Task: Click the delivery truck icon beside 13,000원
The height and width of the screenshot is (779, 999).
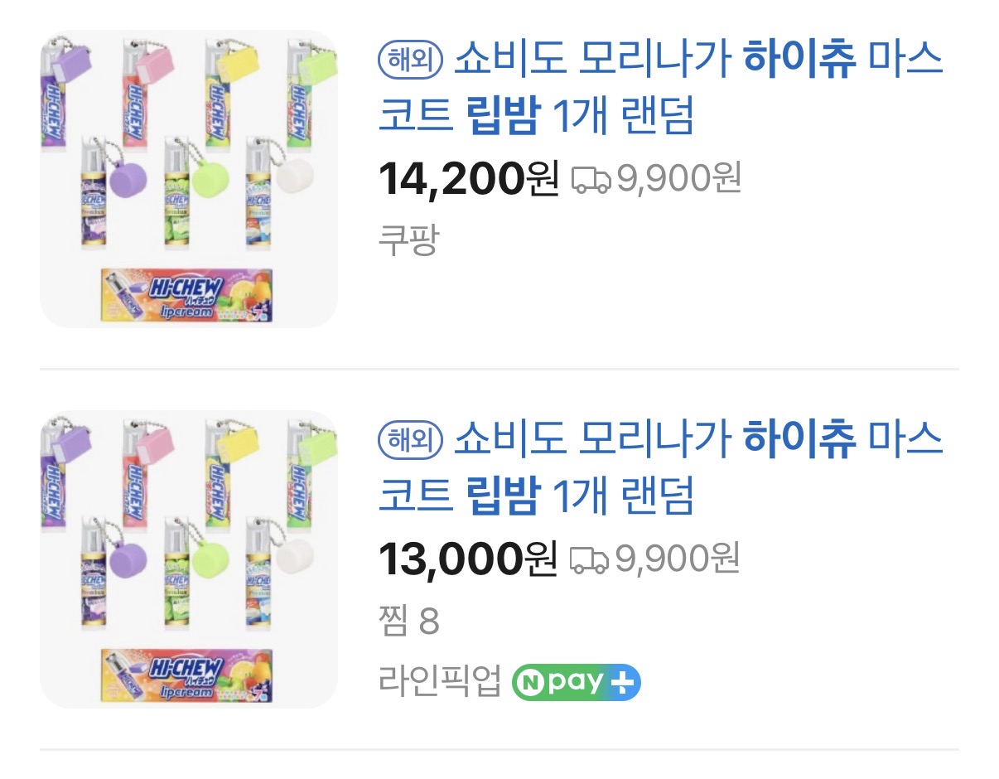Action: [590, 559]
